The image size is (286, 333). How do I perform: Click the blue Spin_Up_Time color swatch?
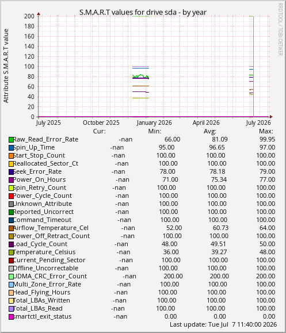click(11, 148)
